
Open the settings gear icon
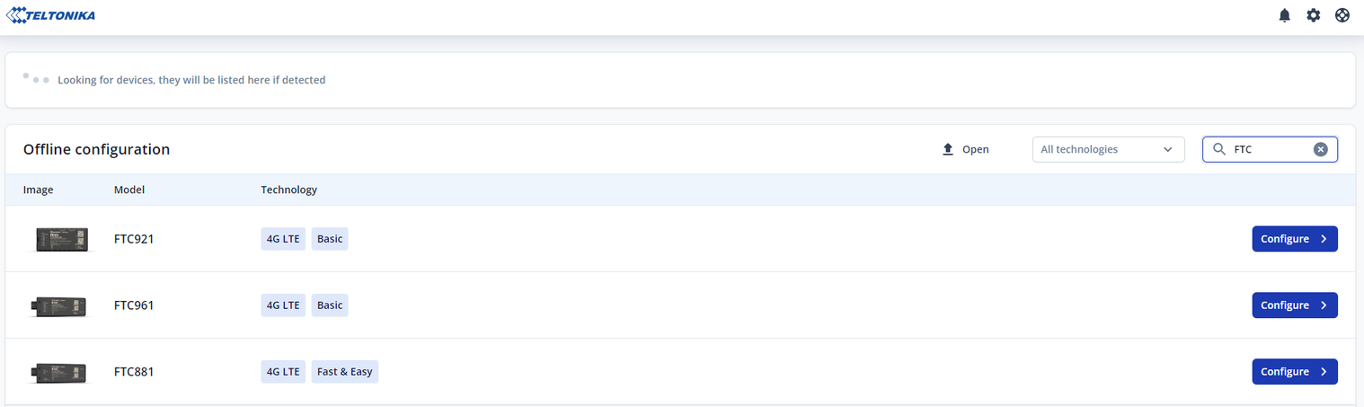pos(1314,15)
